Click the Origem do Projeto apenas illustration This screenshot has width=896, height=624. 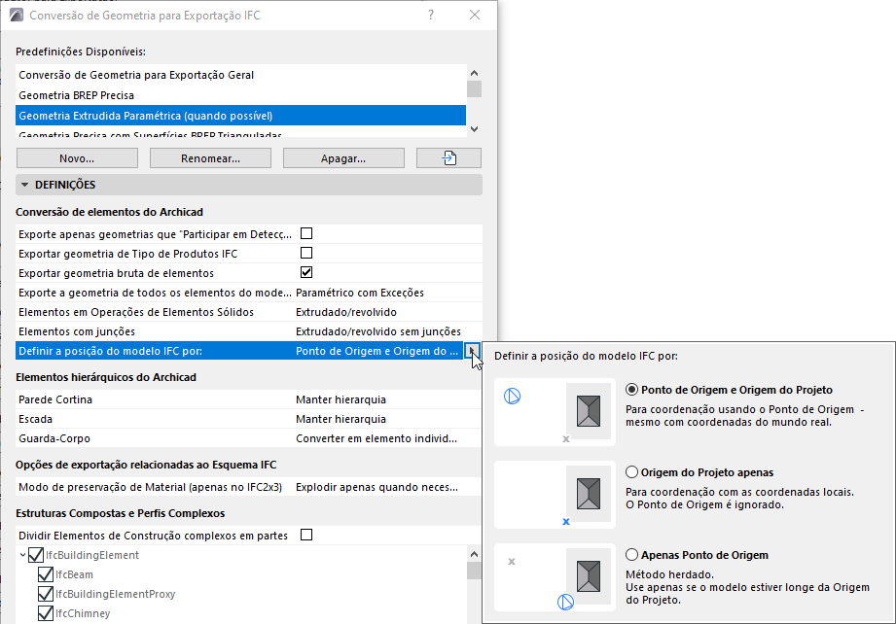tap(555, 495)
